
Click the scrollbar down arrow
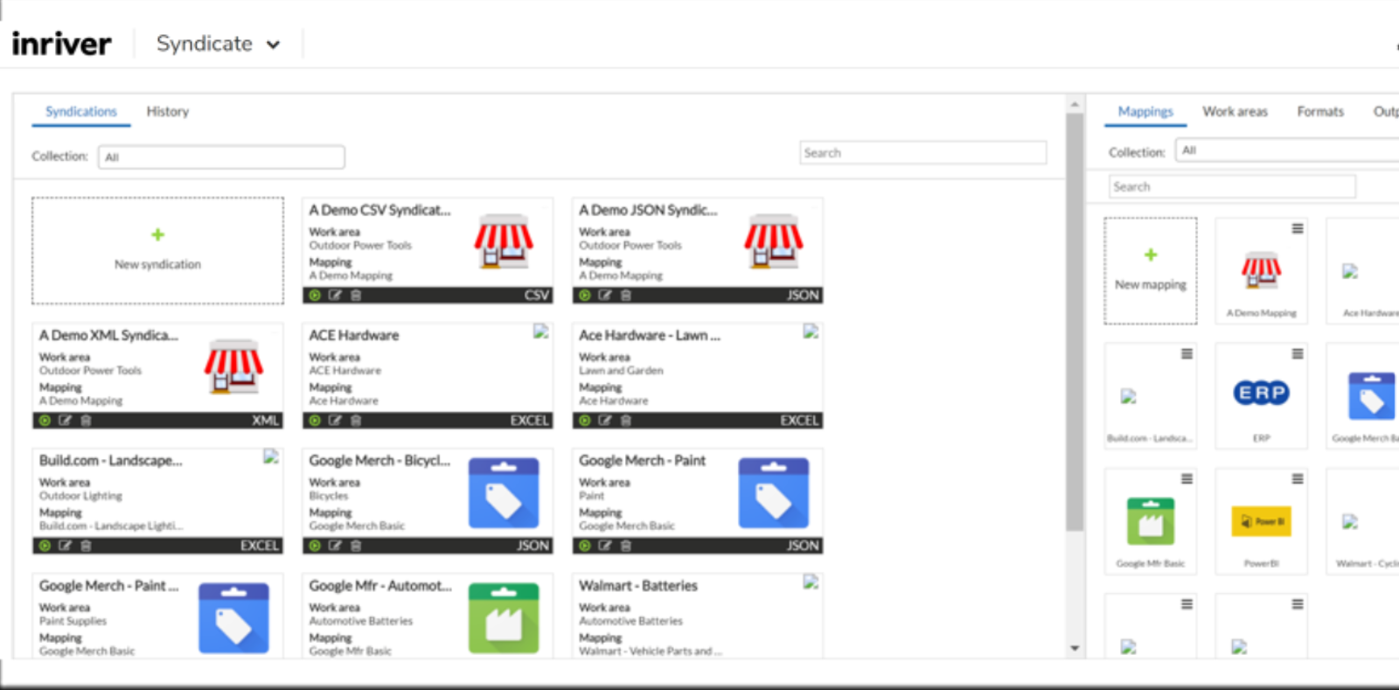[1075, 649]
